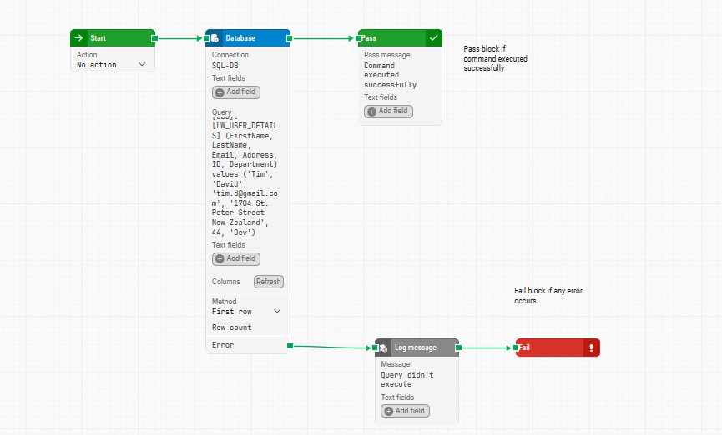
Task: Click the Pass message text field
Action: point(391,75)
